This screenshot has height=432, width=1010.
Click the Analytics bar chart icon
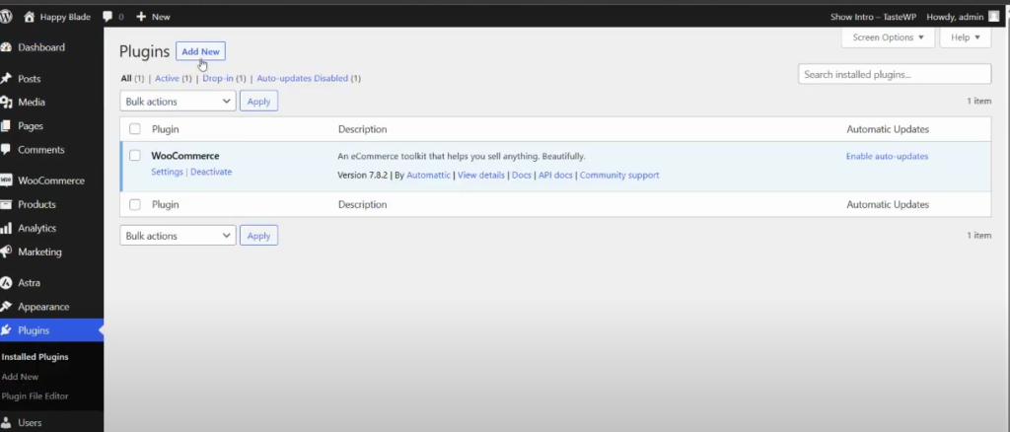(x=7, y=229)
